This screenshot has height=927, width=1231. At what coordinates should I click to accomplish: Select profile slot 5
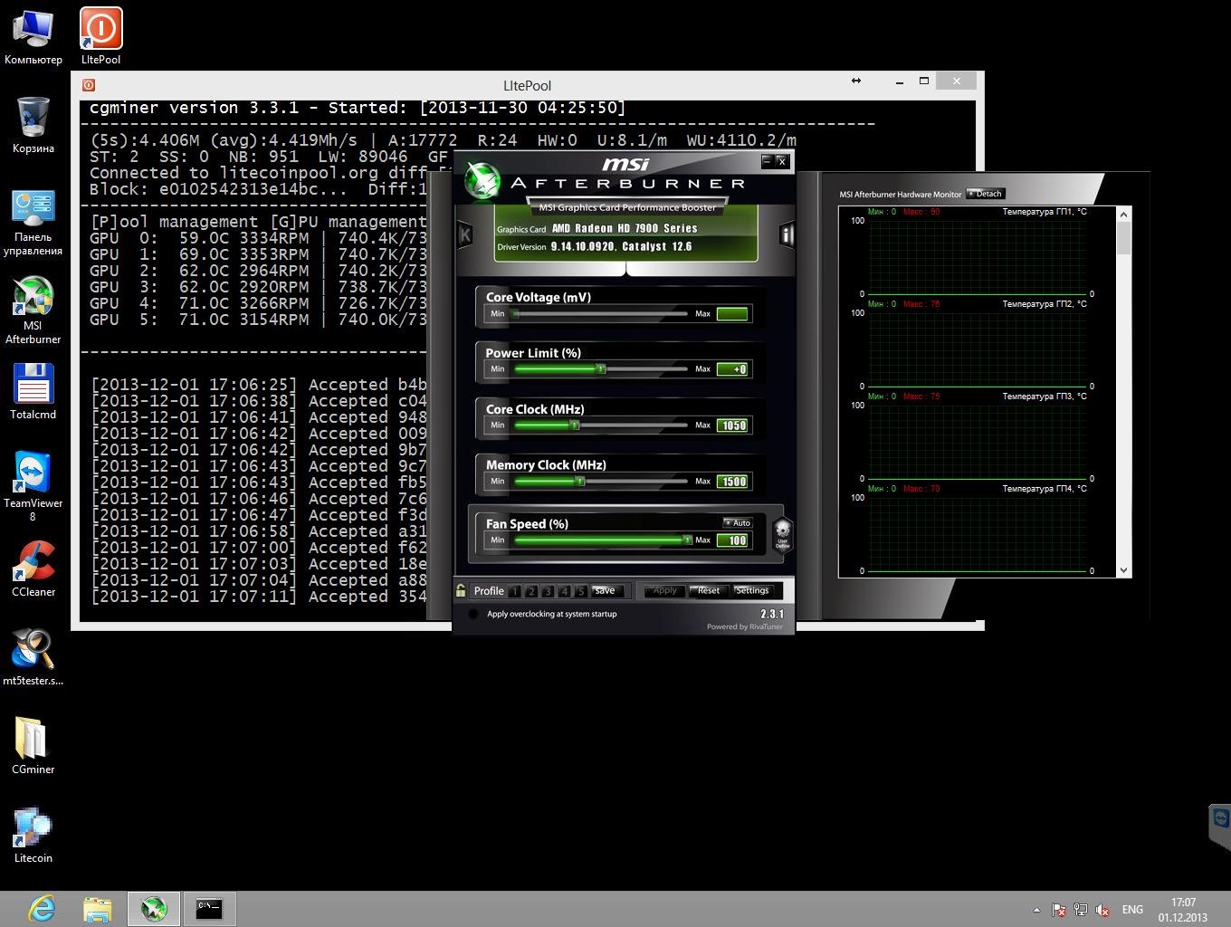(x=580, y=591)
